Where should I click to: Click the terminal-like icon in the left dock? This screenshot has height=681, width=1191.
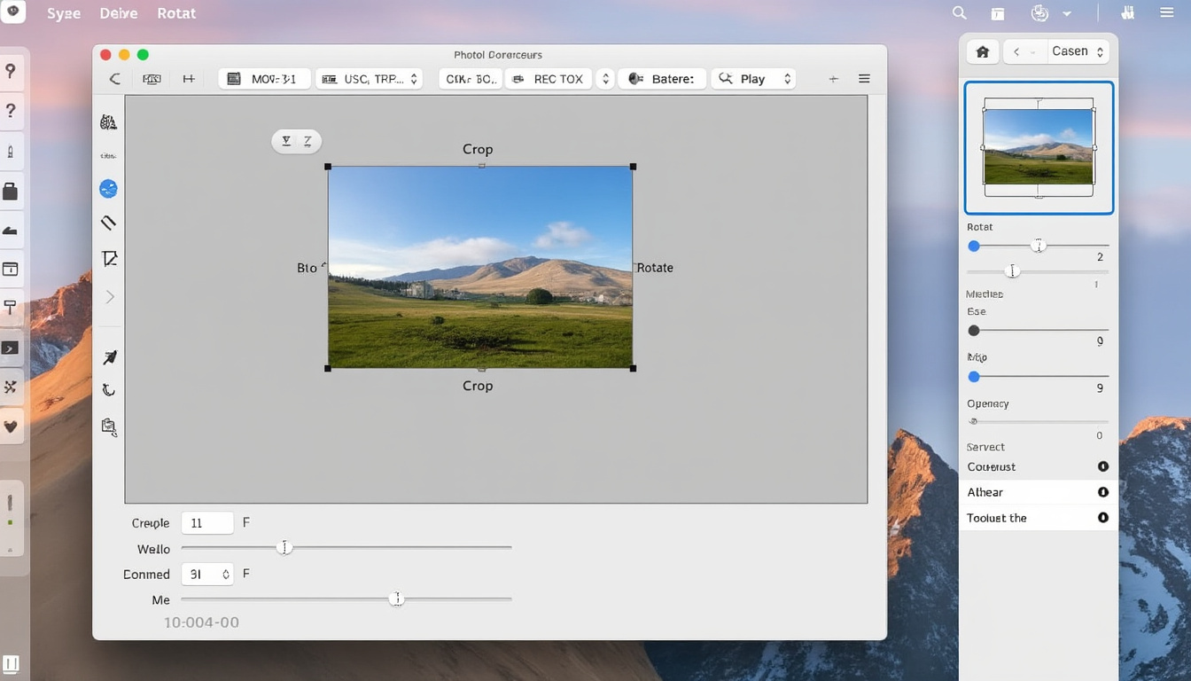coord(10,348)
